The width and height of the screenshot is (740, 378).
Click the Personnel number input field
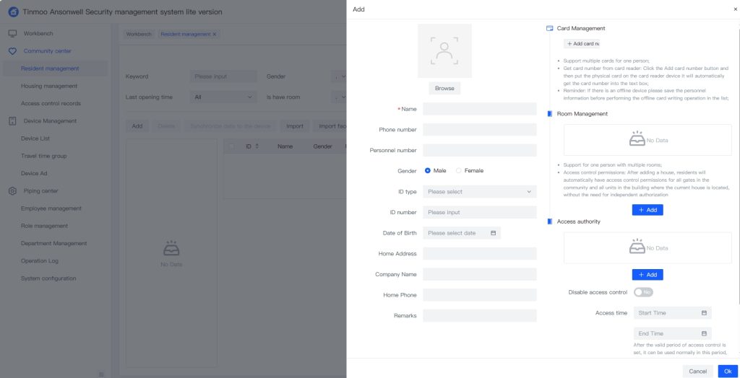point(480,150)
